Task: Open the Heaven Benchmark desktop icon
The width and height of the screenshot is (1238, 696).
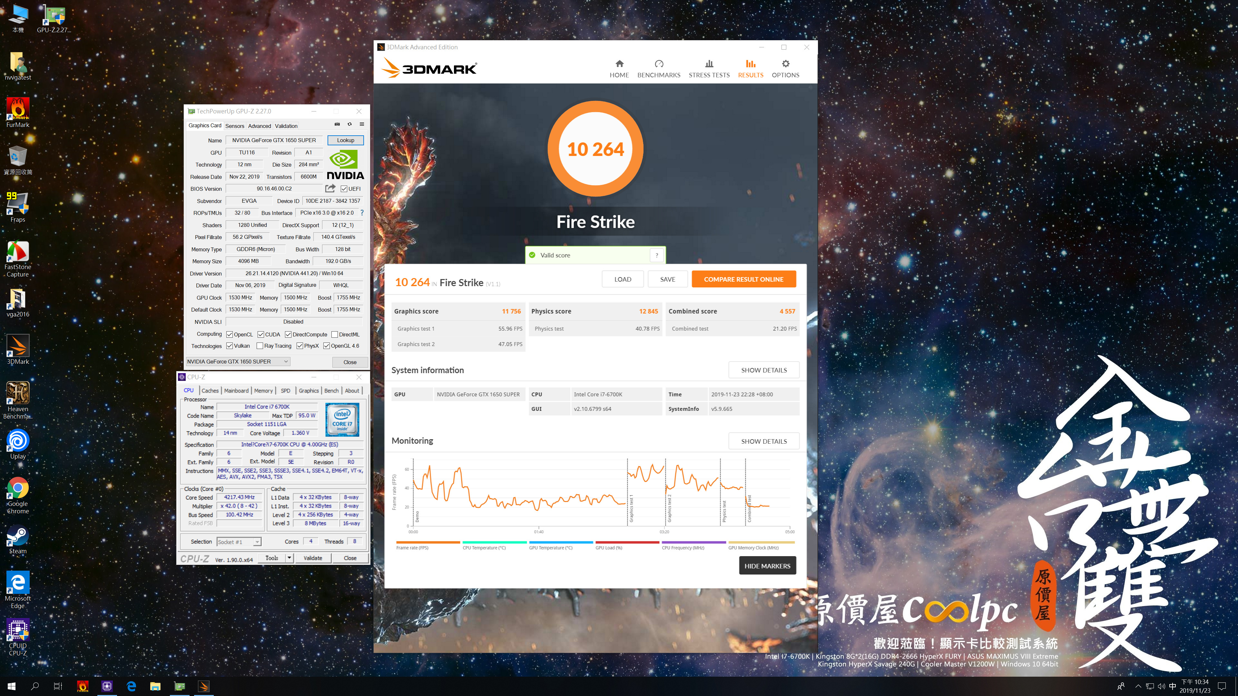Action: (18, 401)
